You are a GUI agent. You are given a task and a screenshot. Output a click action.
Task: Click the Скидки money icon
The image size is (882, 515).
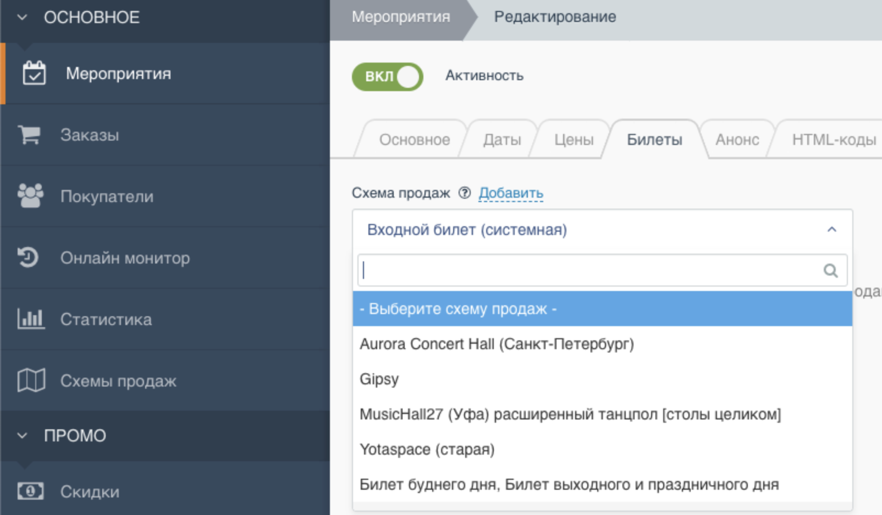[x=30, y=491]
